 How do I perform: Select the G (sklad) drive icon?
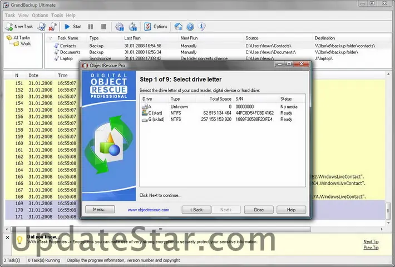[x=145, y=120]
